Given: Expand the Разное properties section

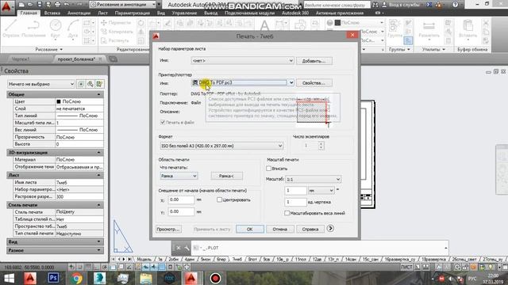Looking at the screenshot, I should point(98,250).
